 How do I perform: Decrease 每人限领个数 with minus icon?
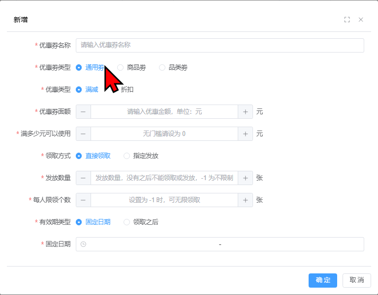(x=83, y=200)
